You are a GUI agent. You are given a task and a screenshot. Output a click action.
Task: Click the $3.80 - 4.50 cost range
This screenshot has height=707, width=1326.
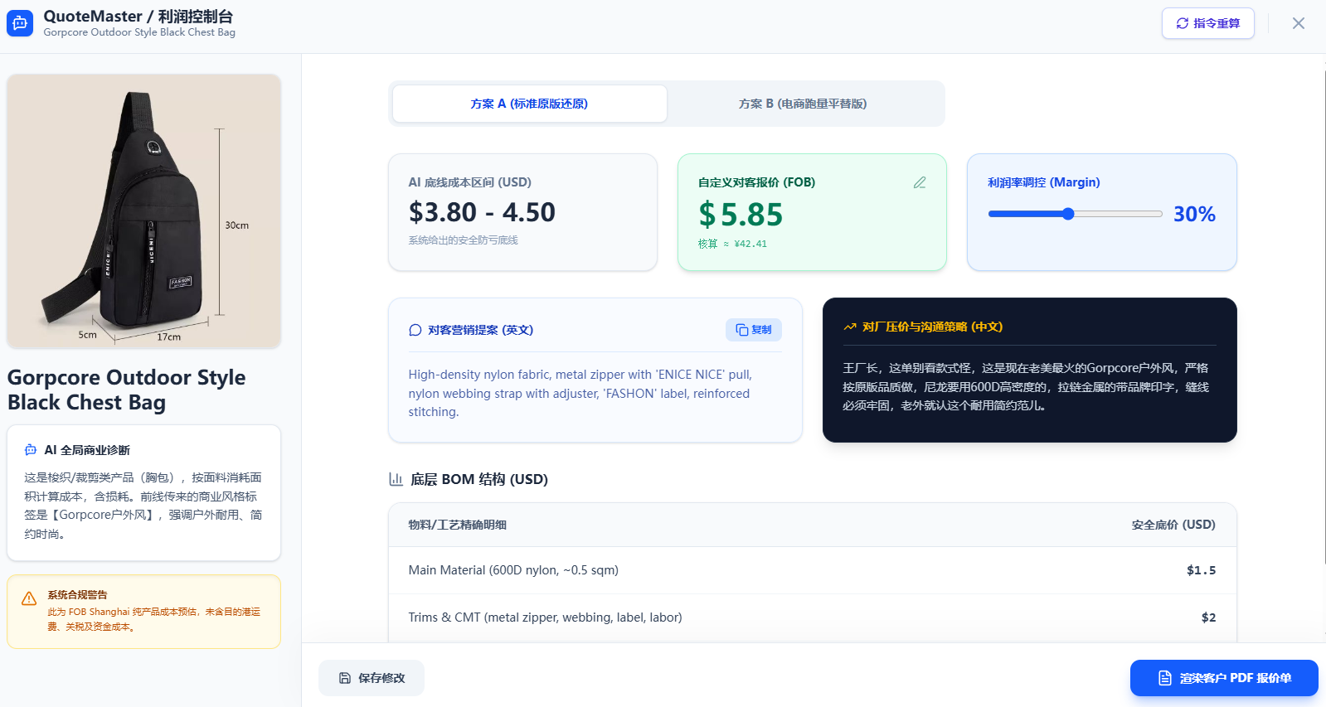(482, 212)
